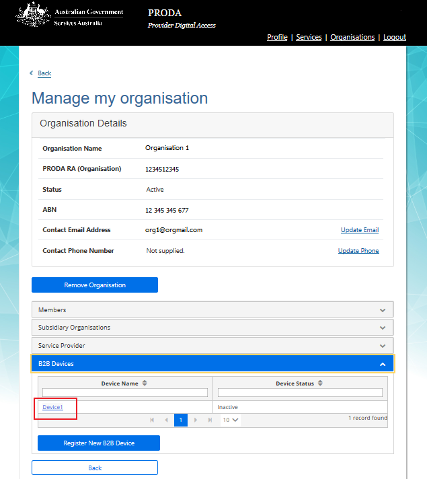Image resolution: width=427 pixels, height=479 pixels.
Task: Click the Australian Government crest logo
Action: click(33, 15)
